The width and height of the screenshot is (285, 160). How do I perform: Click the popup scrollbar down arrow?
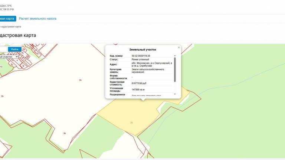point(175,94)
